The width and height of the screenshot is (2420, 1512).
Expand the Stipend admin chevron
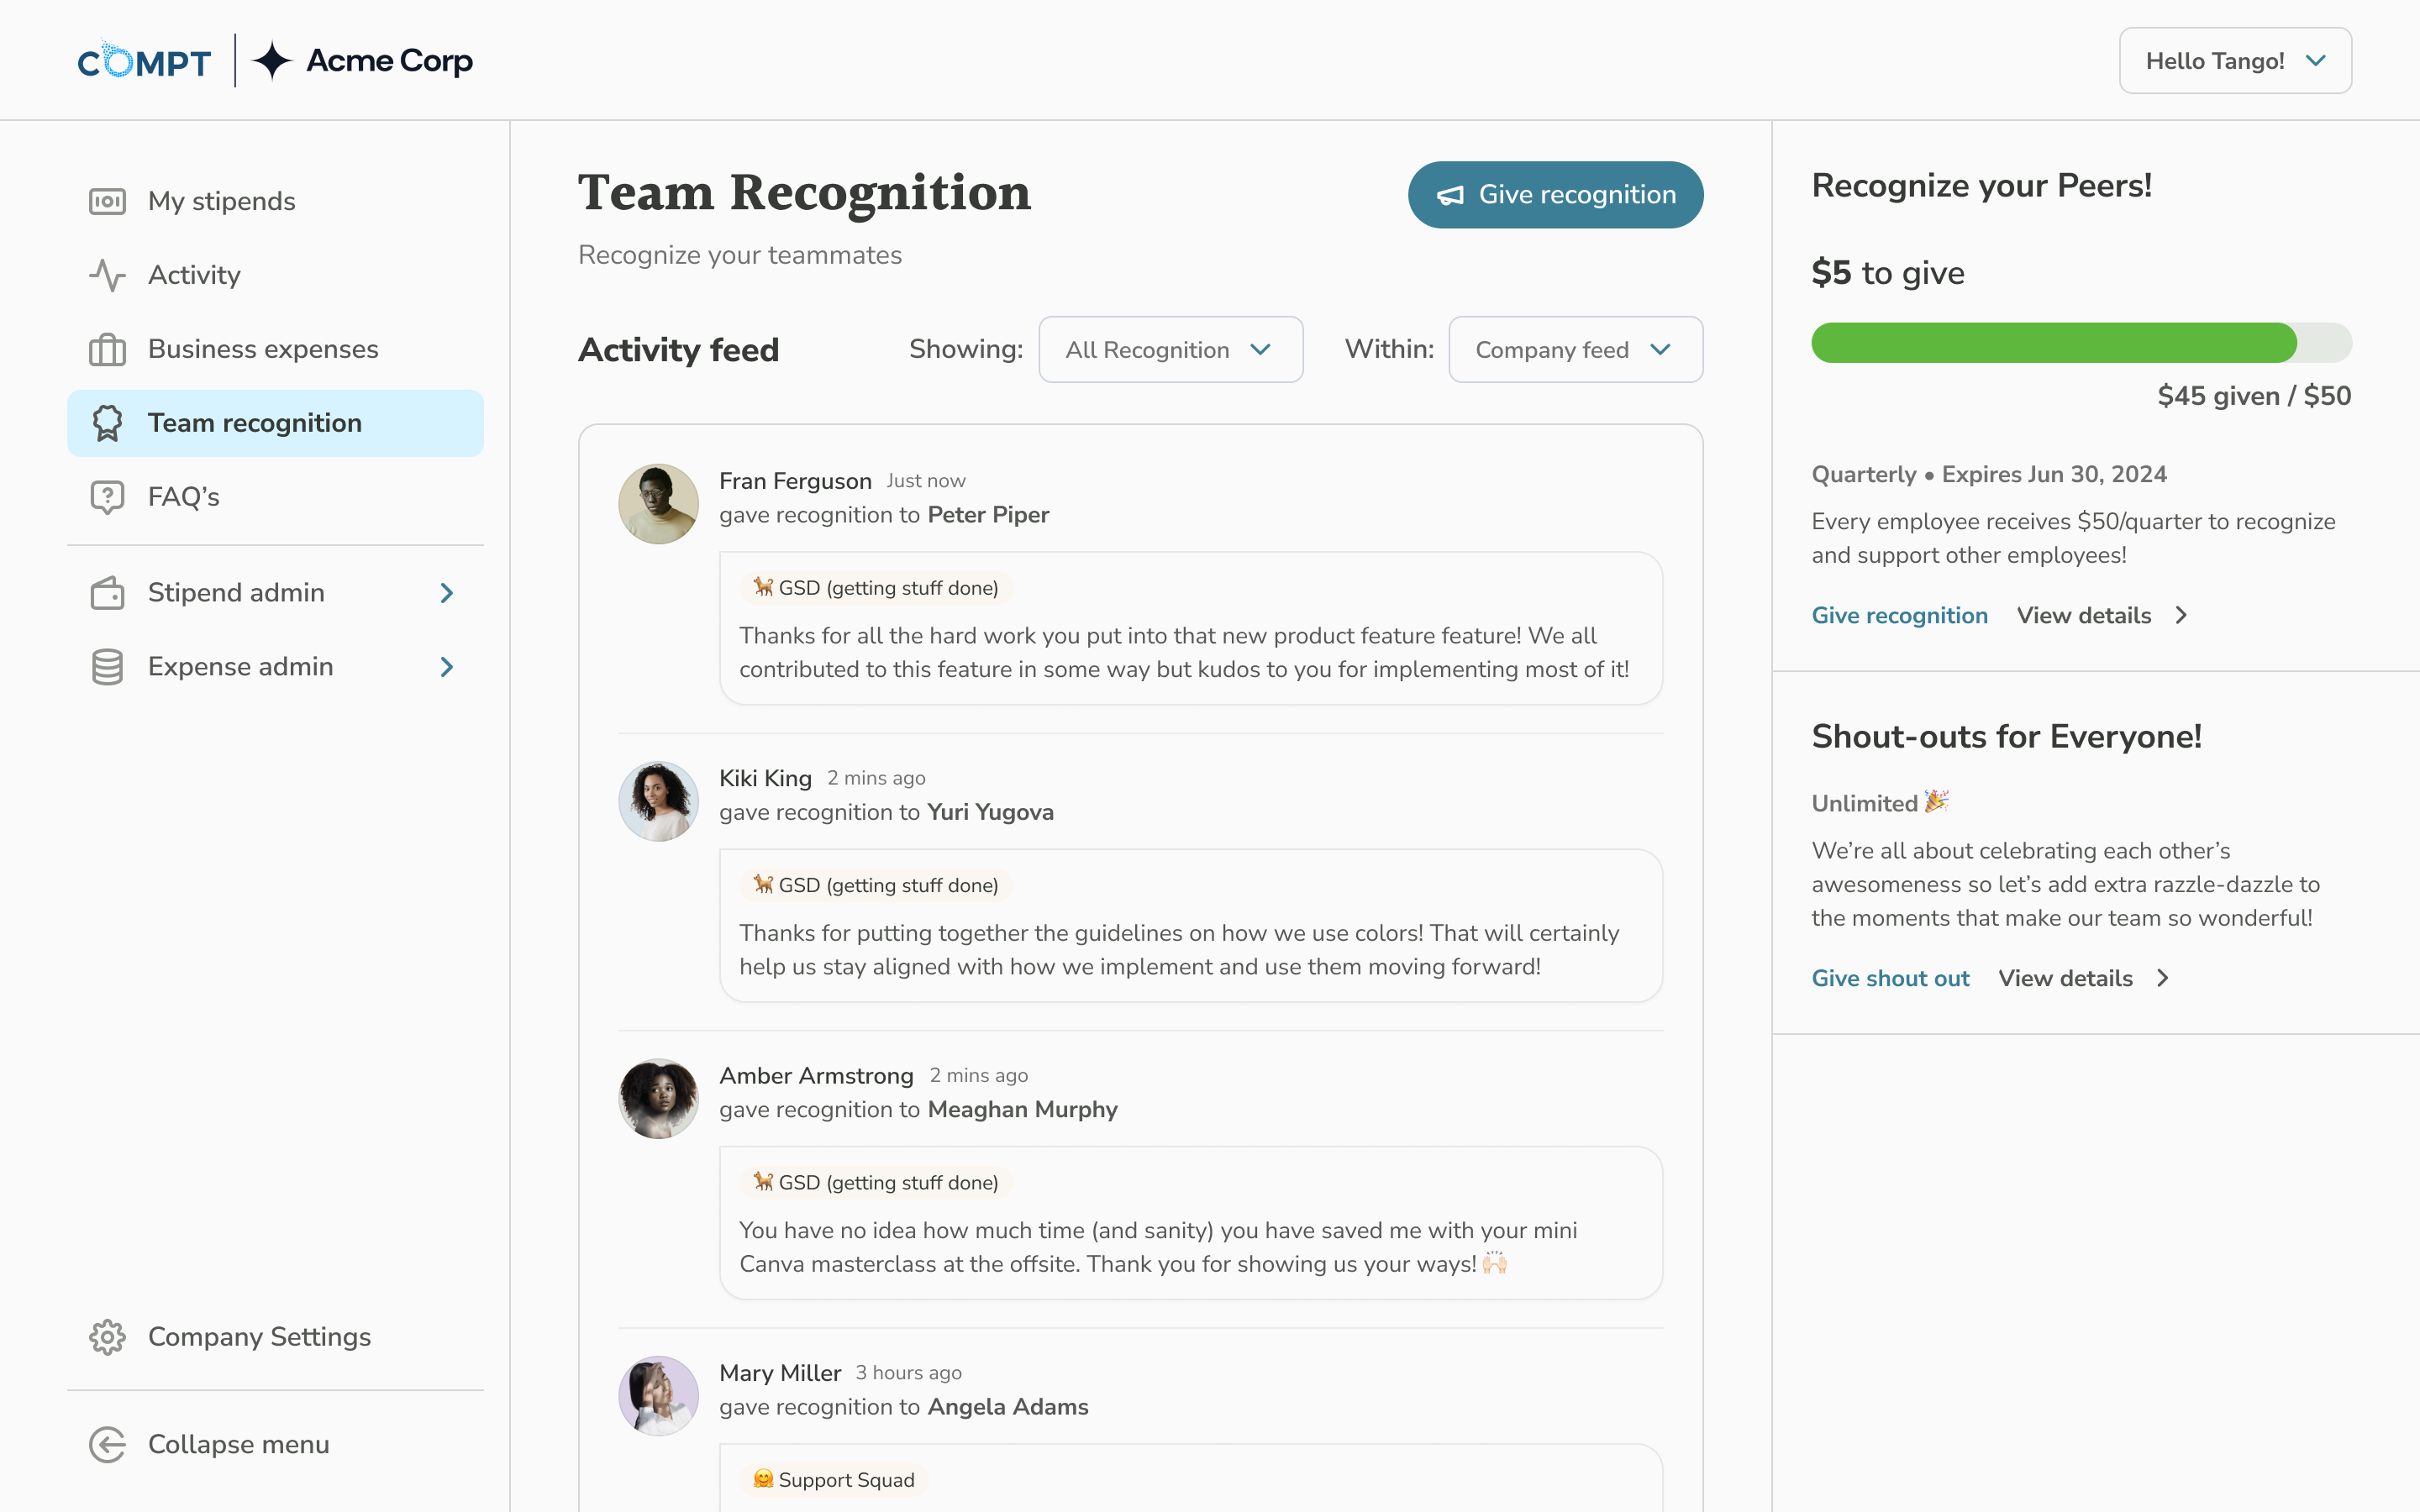[x=447, y=593]
